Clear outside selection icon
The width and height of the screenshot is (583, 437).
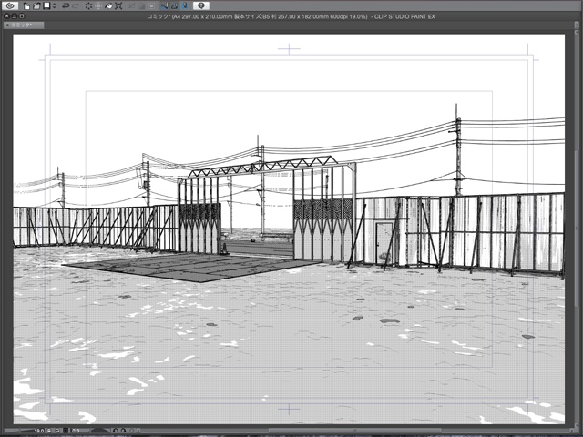[98, 6]
